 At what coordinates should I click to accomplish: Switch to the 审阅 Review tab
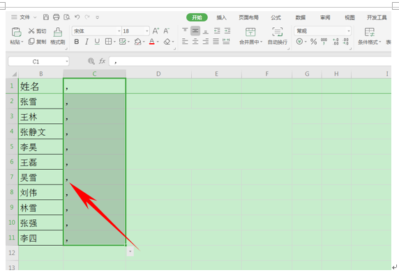coord(325,17)
